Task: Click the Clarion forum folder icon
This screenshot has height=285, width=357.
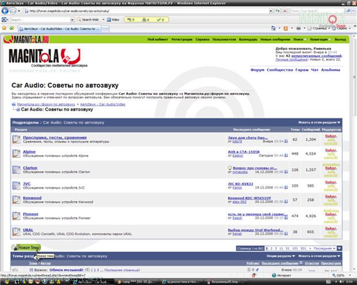Action: [x=16, y=170]
